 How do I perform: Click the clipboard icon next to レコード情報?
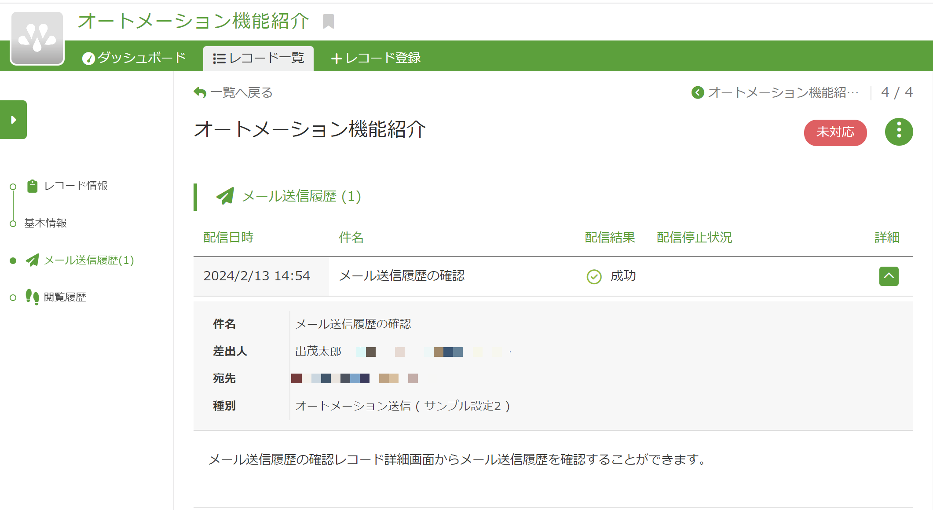click(32, 186)
